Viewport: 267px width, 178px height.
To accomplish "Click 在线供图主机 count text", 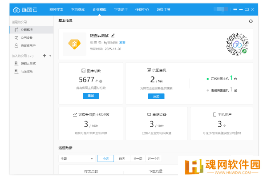I will click(x=224, y=78).
